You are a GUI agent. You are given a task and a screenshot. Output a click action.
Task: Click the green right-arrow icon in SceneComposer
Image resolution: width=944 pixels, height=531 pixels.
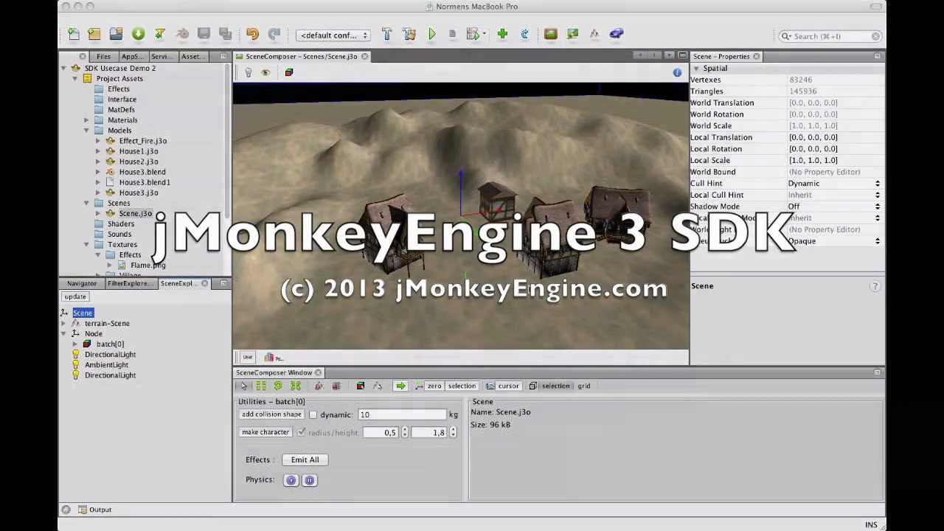click(400, 386)
